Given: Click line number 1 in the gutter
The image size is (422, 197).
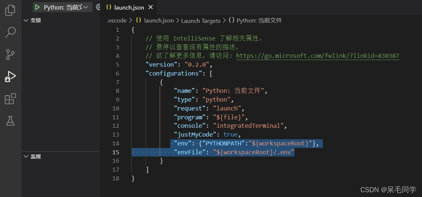Looking at the screenshot, I should 117,29.
